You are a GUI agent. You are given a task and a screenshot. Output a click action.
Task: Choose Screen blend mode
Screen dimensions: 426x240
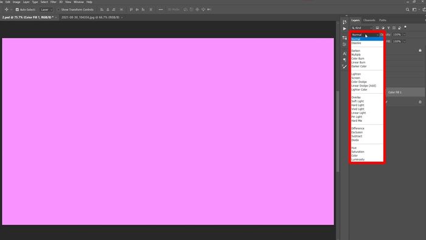[367, 78]
